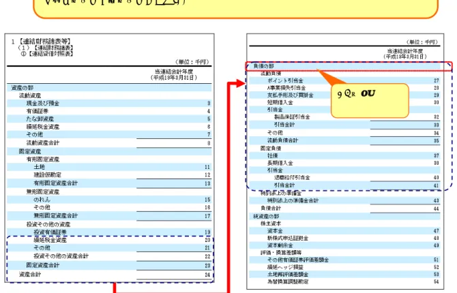Click the 評価・換算差額等 subheading

tap(281, 253)
